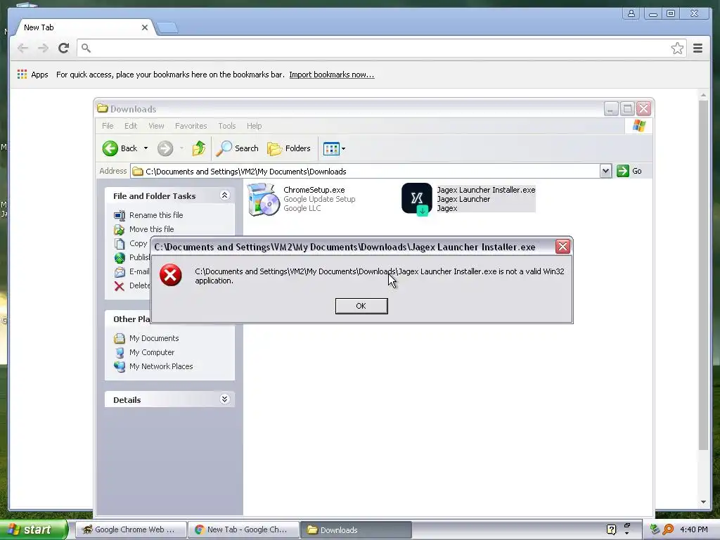Expand the Address bar dropdown
The width and height of the screenshot is (720, 540).
click(x=605, y=172)
